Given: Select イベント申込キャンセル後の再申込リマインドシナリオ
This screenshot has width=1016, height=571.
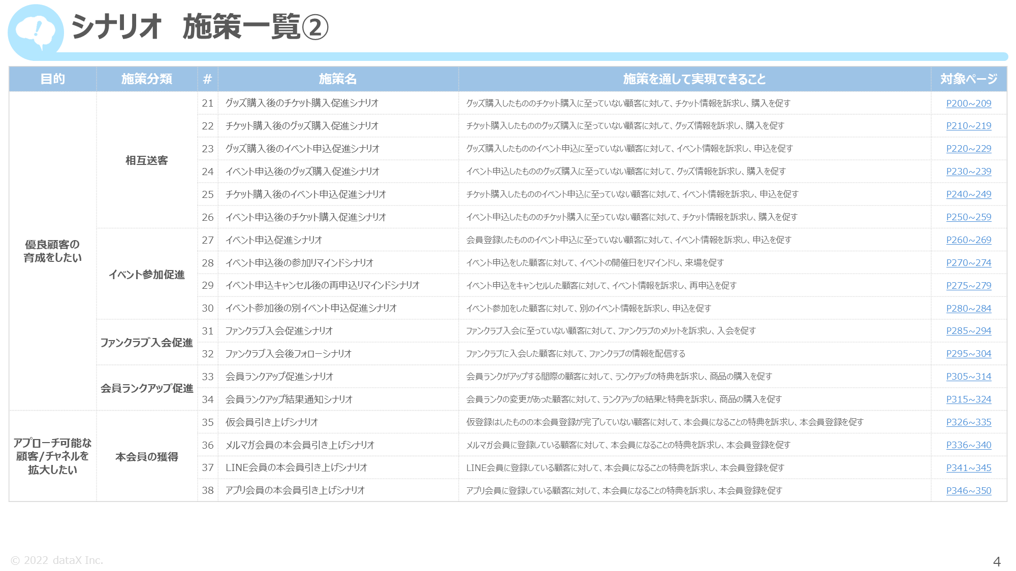Looking at the screenshot, I should [323, 285].
